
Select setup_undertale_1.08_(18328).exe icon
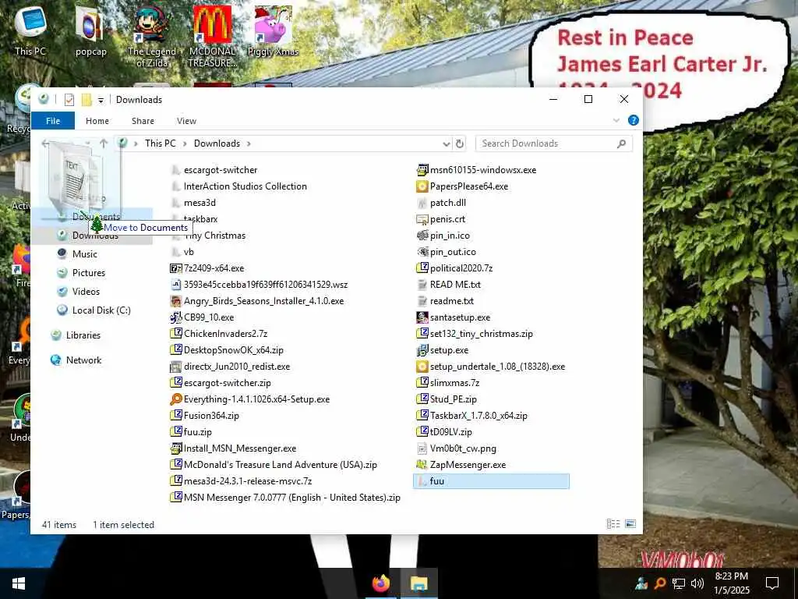pos(422,367)
